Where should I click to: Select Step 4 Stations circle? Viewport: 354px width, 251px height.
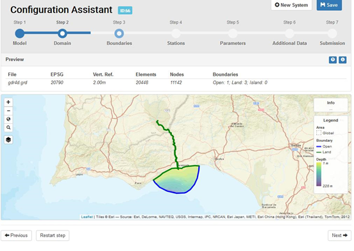click(176, 33)
